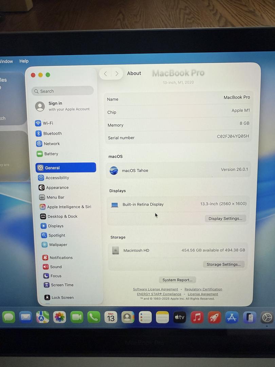Click System Settings gear in Dock
The image size is (275, 367).
coord(267,318)
